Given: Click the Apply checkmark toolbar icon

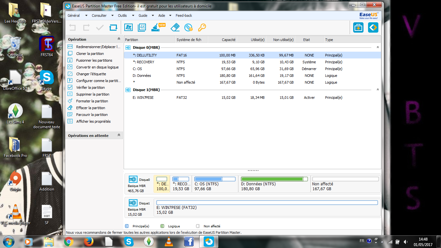Looking at the screenshot, I should pos(100,28).
